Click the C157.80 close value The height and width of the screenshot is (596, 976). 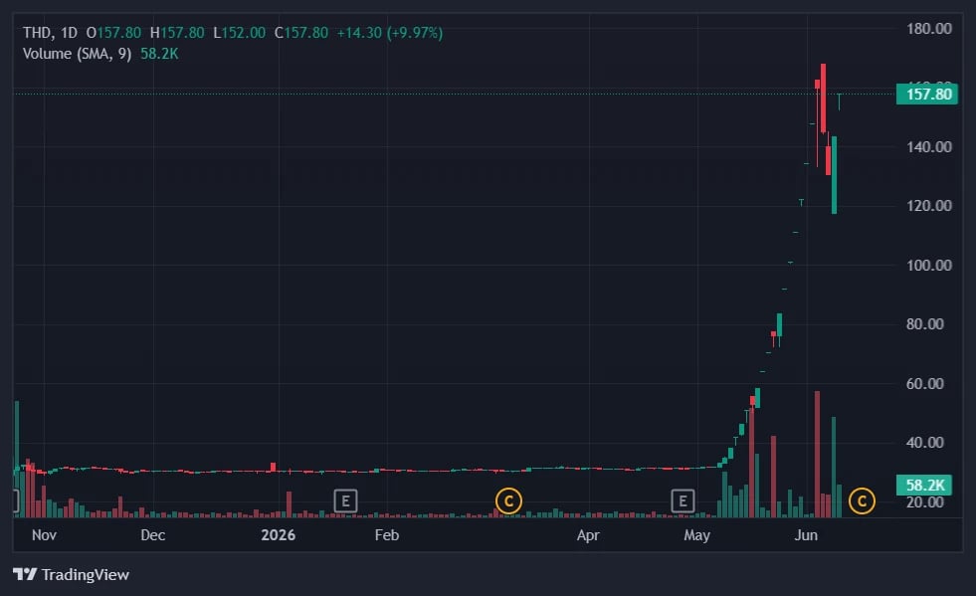pyautogui.click(x=301, y=33)
